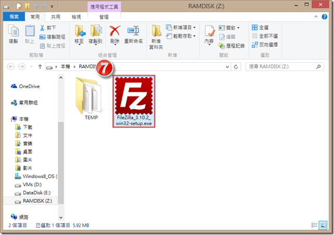The height and width of the screenshot is (235, 334).
Task: Open 桌面 (Desktop) folder in sidebar
Action: 24,151
